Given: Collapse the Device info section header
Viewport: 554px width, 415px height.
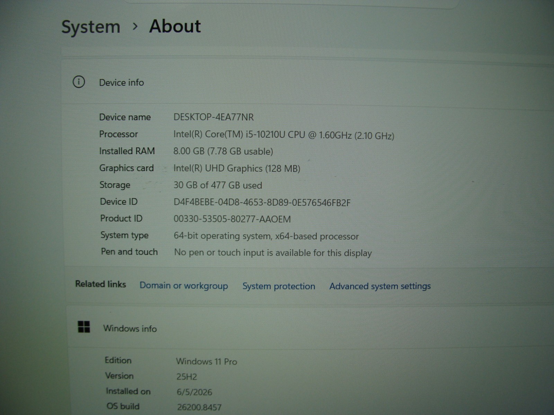Looking at the screenshot, I should click(308, 82).
